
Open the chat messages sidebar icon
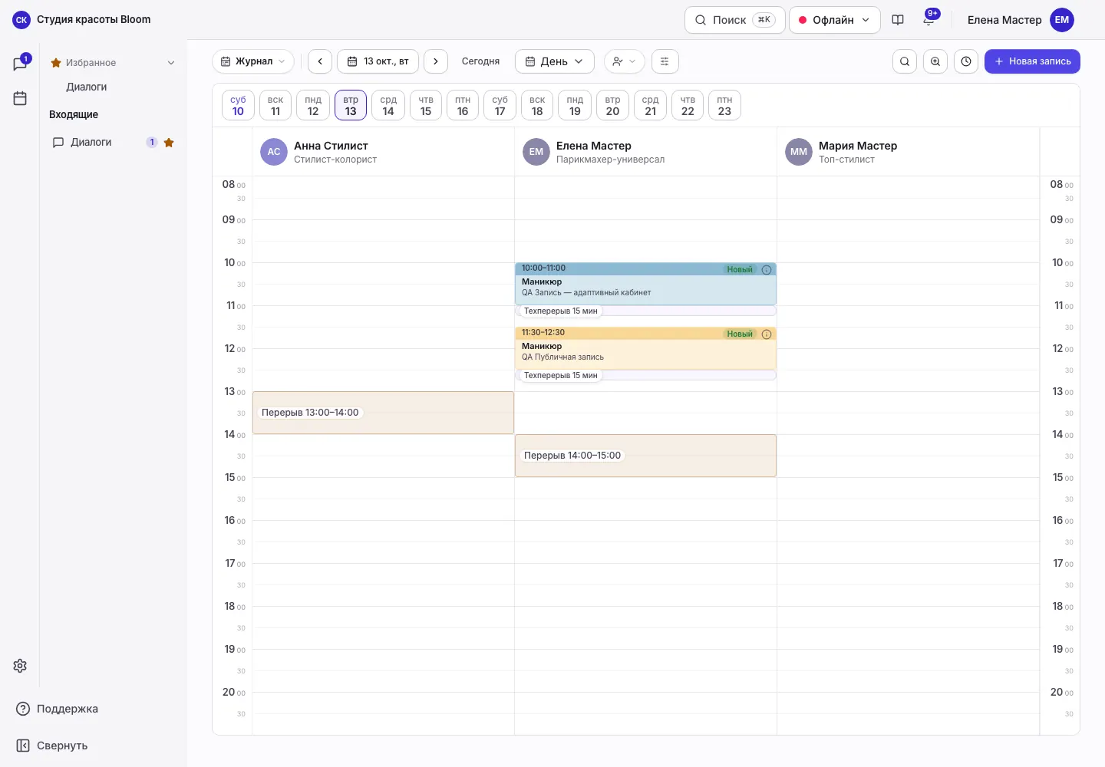pyautogui.click(x=20, y=64)
